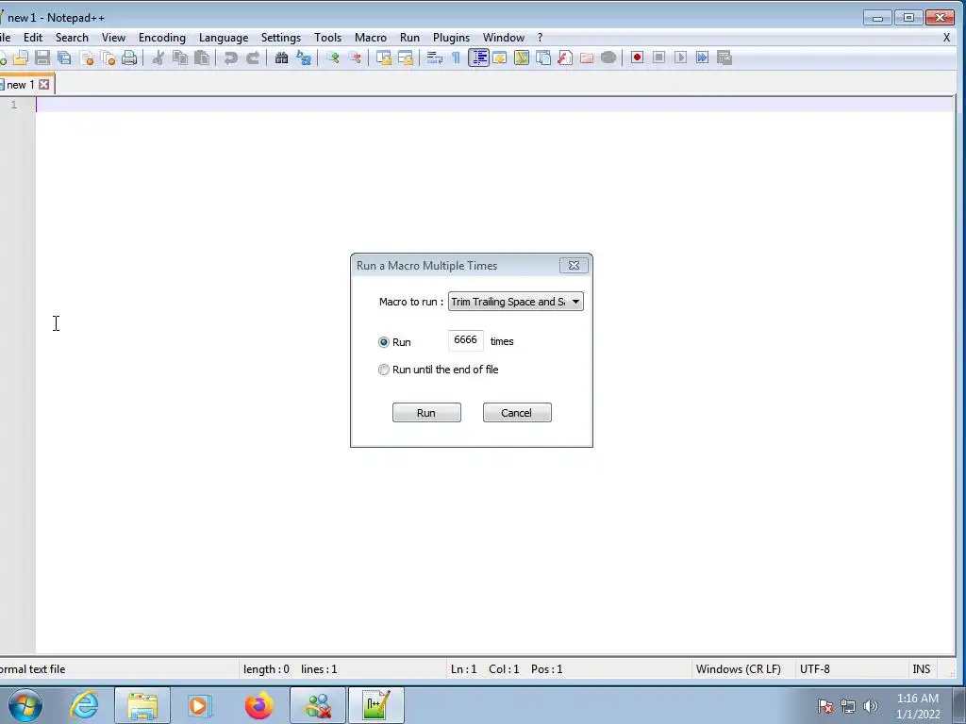Open the View menu

(113, 38)
